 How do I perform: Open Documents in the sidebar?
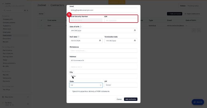7,38
